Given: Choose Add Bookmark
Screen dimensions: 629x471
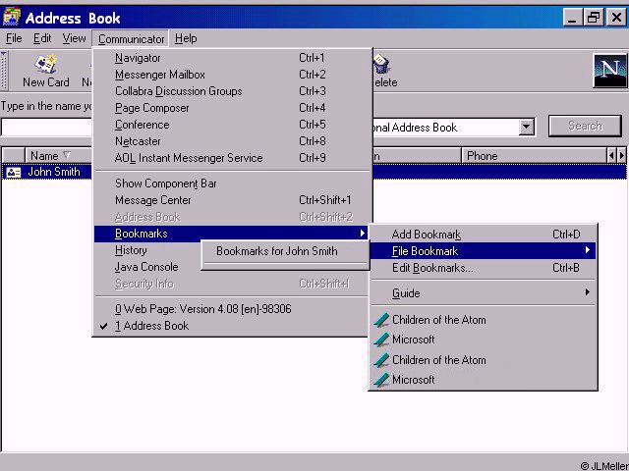Looking at the screenshot, I should [483, 235].
